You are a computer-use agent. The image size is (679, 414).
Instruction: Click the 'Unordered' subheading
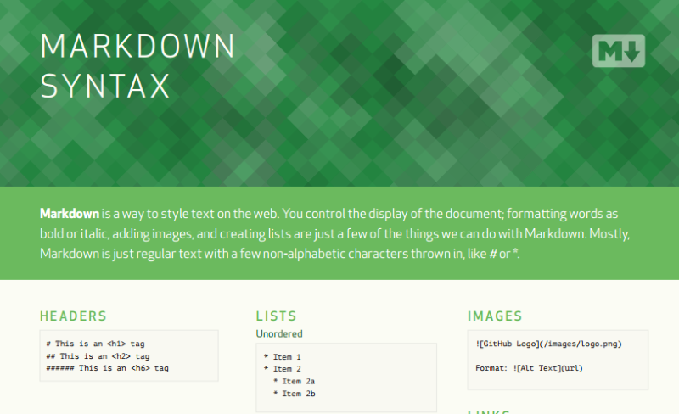279,334
